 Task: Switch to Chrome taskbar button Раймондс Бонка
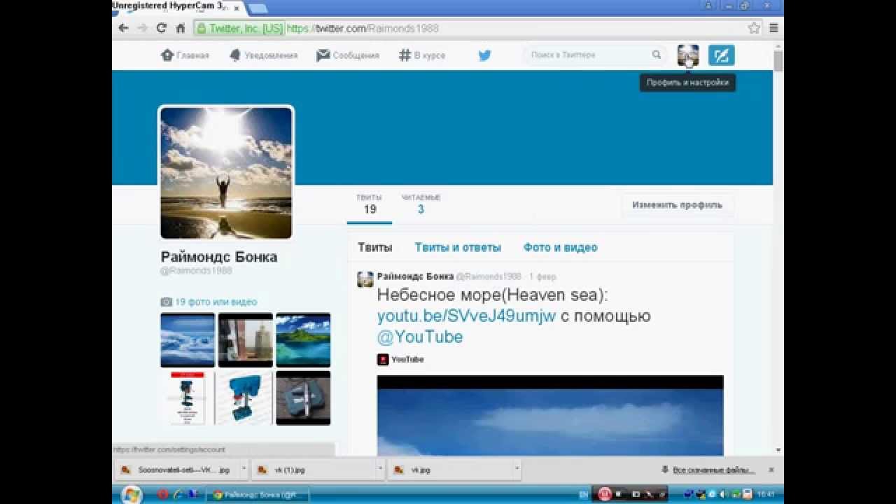(257, 495)
